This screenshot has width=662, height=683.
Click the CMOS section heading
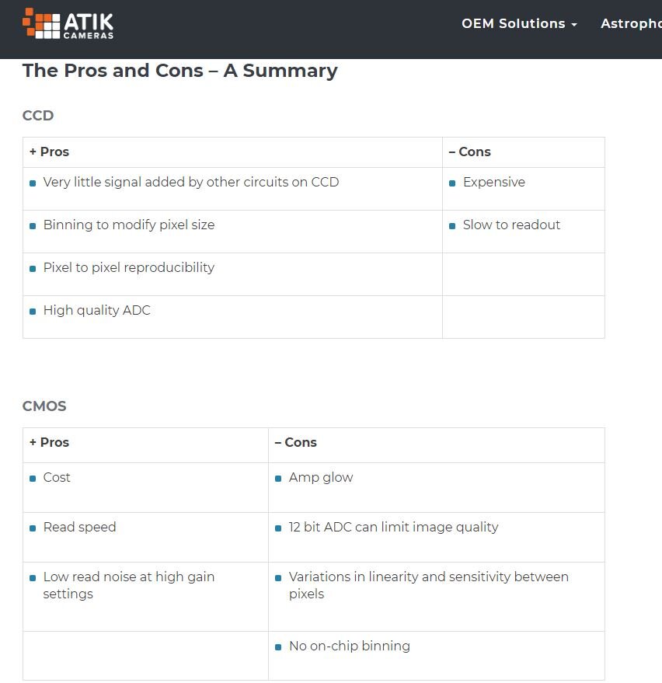coord(44,406)
